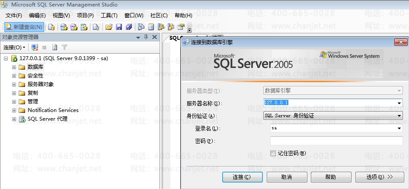Viewport: 409px width, 189px height.
Task: Enable the 记住密码 checkbox
Action: (x=273, y=153)
